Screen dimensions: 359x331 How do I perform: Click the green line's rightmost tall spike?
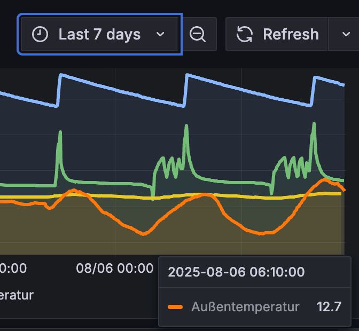tap(313, 124)
